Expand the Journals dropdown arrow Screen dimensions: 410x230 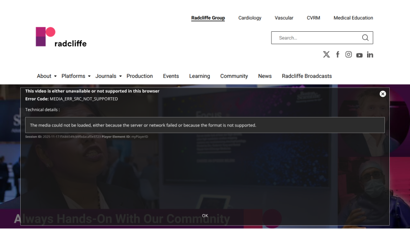click(x=120, y=76)
